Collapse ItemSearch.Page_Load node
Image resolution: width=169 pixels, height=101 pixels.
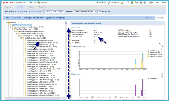(x=13, y=29)
